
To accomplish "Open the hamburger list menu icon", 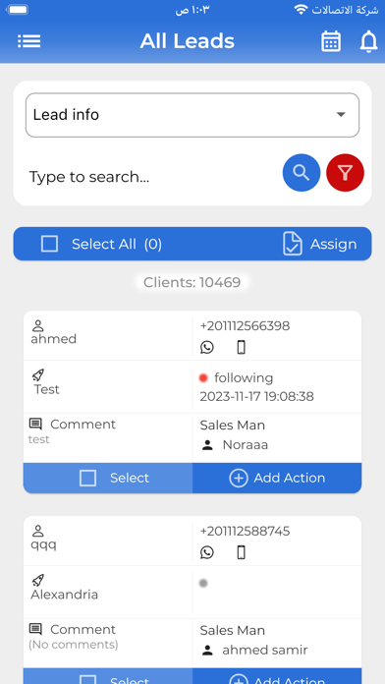I will point(29,41).
